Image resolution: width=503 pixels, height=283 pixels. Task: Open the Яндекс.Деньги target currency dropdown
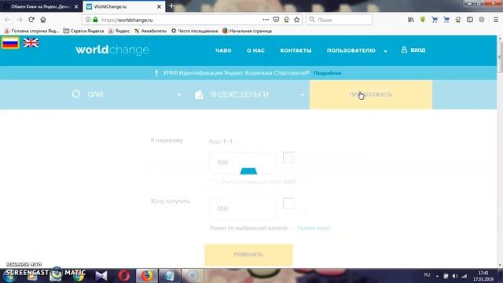click(250, 94)
